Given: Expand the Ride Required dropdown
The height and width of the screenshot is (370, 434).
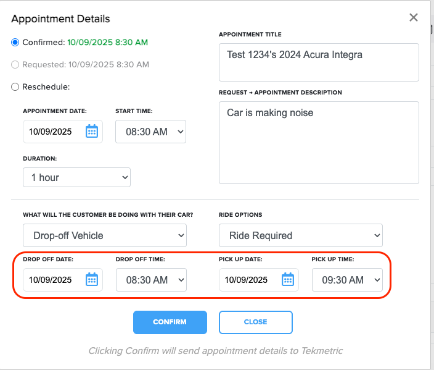Looking at the screenshot, I should (x=301, y=235).
